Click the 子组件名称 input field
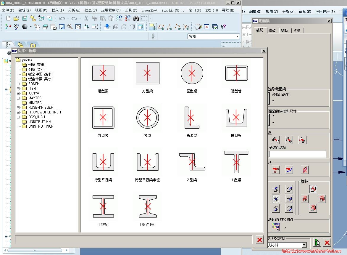Viewport: 347px width, 255px height. pos(297,154)
